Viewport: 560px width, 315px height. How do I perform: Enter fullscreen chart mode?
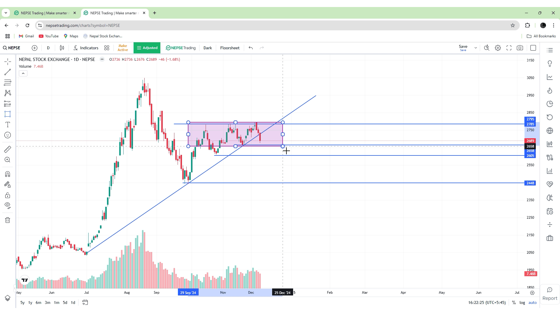[x=509, y=48]
